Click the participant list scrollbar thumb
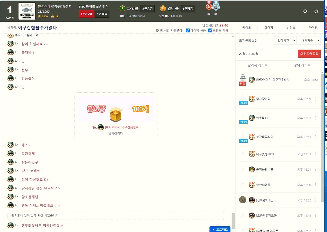 322,138
